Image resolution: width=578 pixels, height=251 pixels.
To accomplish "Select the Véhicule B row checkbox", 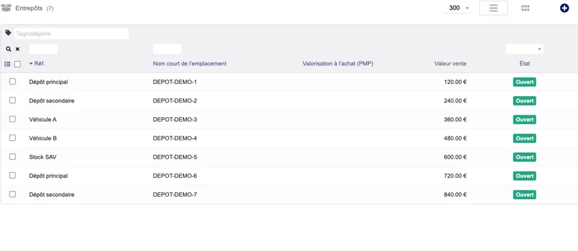I will tap(13, 138).
